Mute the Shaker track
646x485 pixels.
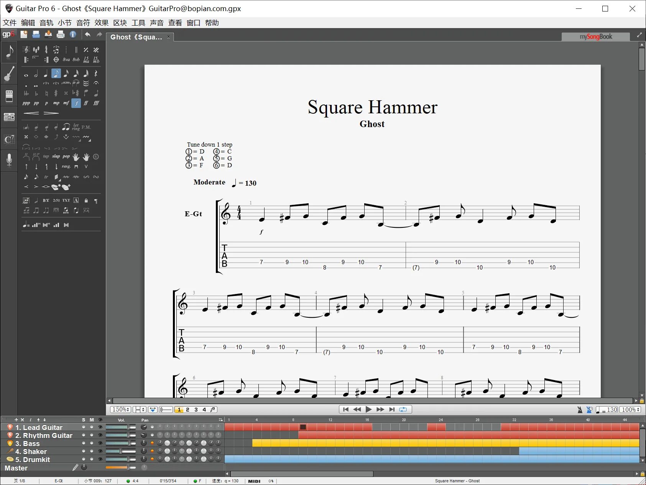[x=92, y=451]
